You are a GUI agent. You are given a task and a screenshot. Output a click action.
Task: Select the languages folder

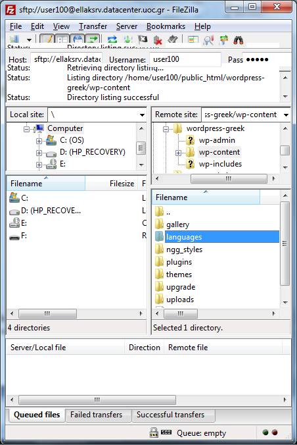pos(217,237)
